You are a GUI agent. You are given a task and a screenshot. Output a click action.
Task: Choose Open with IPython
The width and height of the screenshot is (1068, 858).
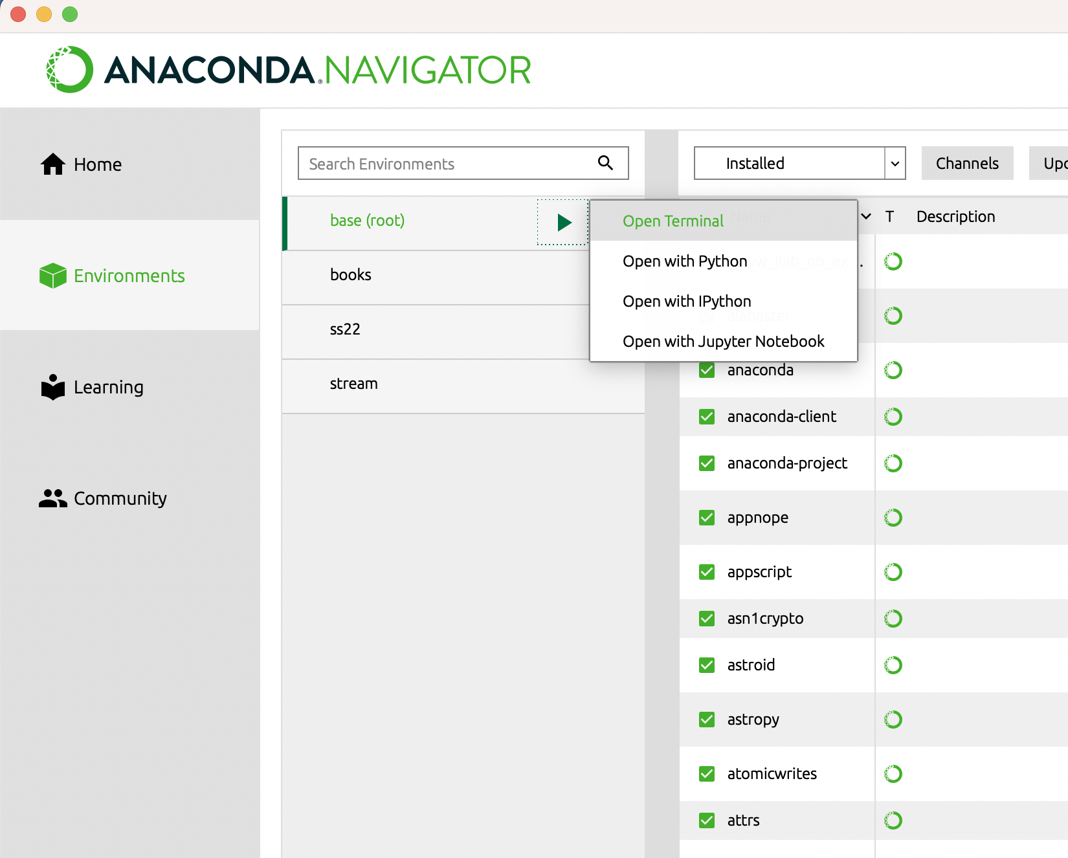coord(687,302)
